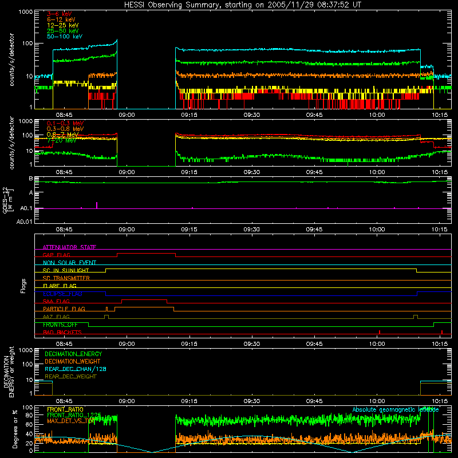Click 08:45 tick label under the Flags panel
This screenshot has height=458, width=458.
coord(64,344)
